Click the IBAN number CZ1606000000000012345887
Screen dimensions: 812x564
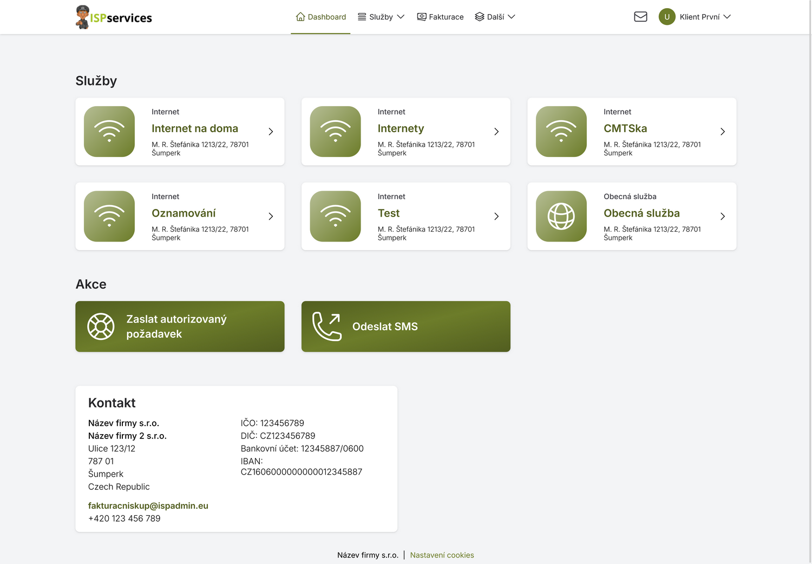tap(302, 472)
